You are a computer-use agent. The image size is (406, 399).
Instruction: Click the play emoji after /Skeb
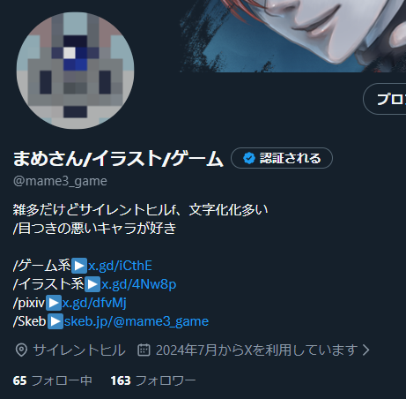[55, 321]
